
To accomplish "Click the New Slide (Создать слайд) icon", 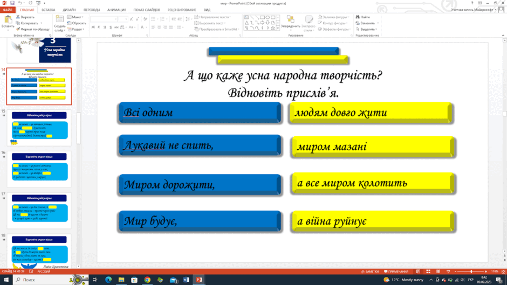I will click(59, 19).
